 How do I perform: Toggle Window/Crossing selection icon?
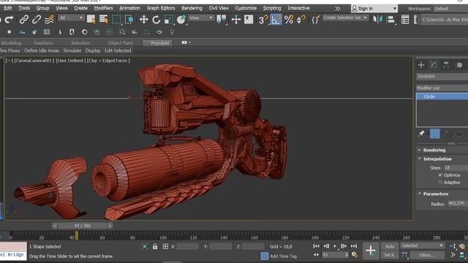coord(129,20)
